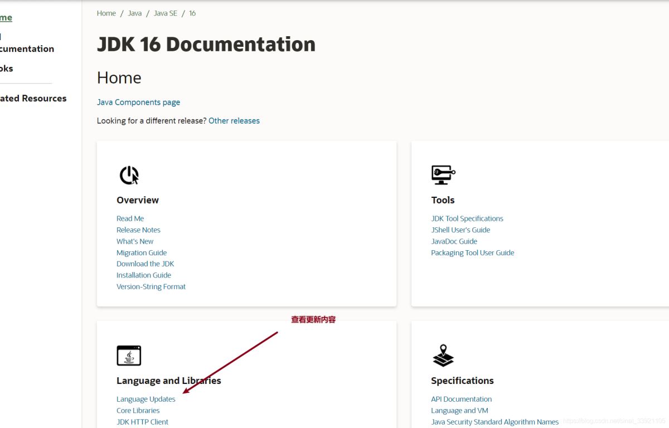Open the Java breadcrumb link
Image resolution: width=669 pixels, height=428 pixels.
135,13
